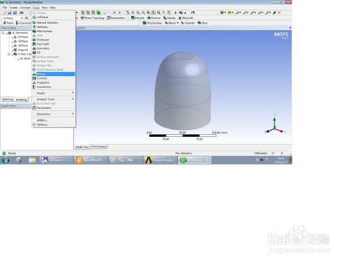Choose Projection menu entry
This screenshot has height=262, width=349.
(54, 82)
